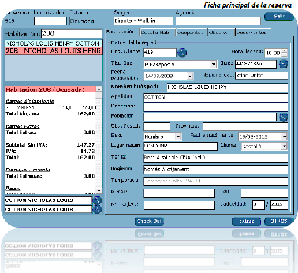
Task: Click the Salir button
Action: pyautogui.click(x=279, y=16)
